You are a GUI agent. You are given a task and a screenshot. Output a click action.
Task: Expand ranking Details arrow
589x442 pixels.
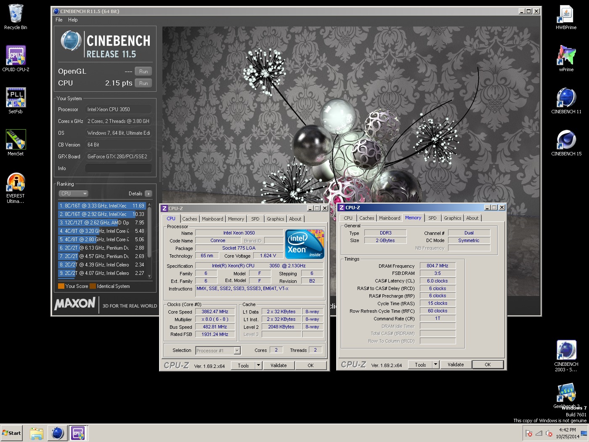point(149,194)
